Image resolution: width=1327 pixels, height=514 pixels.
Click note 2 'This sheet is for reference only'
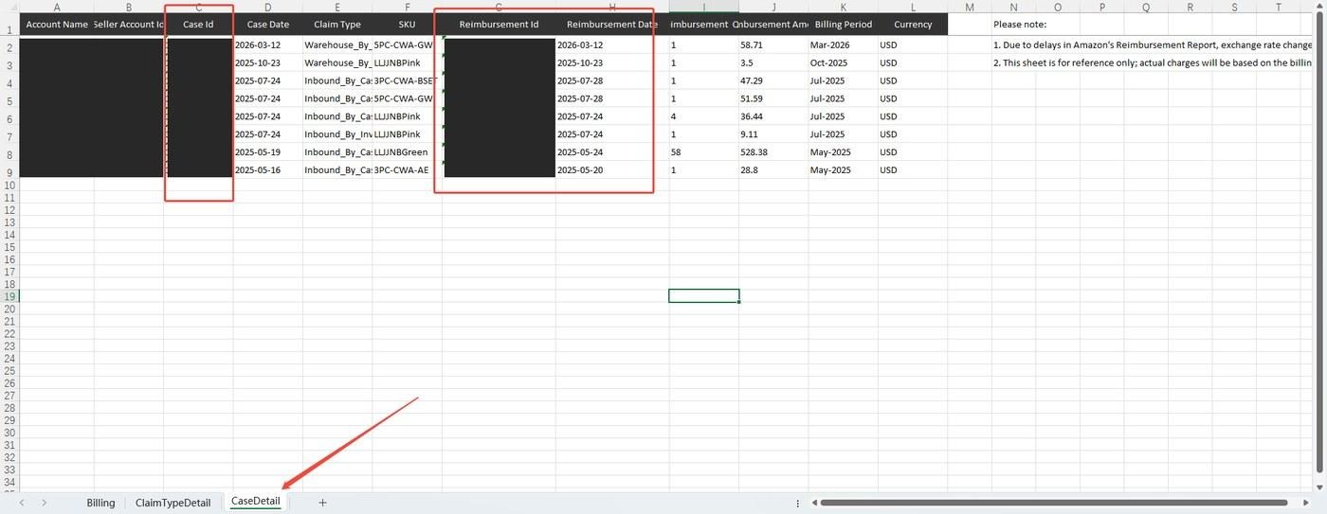click(x=1153, y=62)
